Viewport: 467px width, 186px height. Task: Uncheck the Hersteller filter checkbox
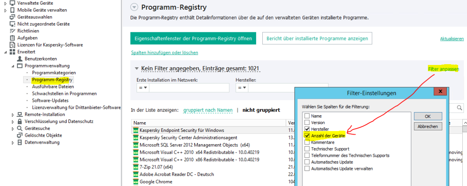[307, 129]
